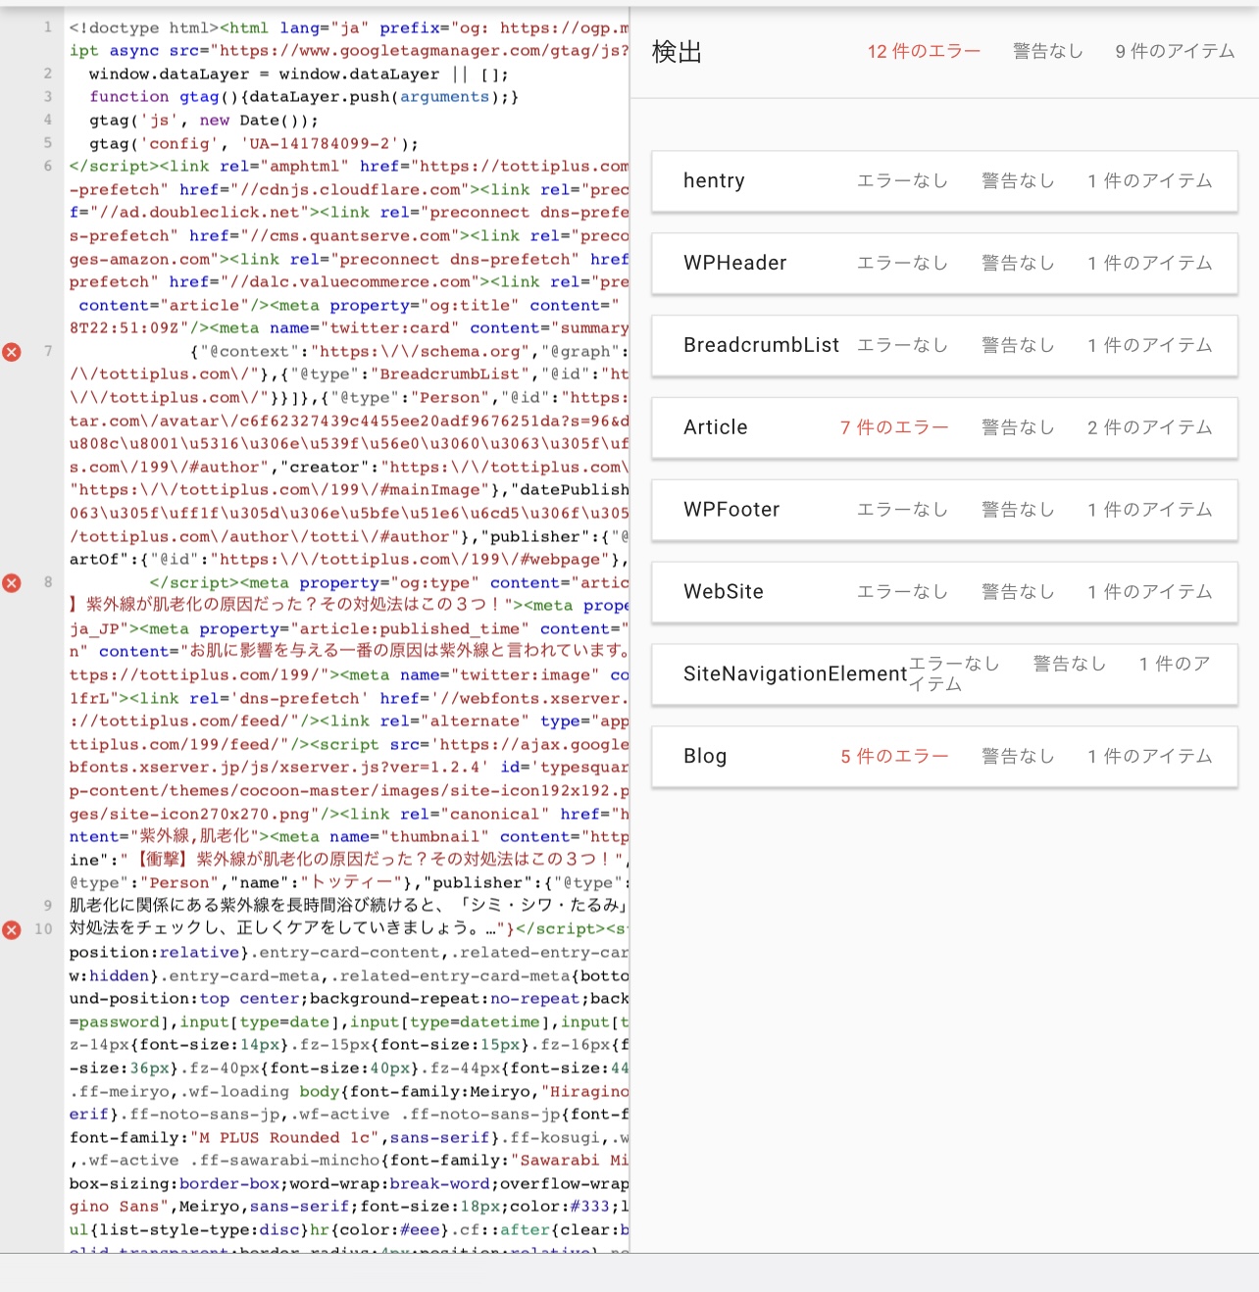The width and height of the screenshot is (1259, 1292).
Task: Open the WebSite detected item card
Action: (x=944, y=593)
